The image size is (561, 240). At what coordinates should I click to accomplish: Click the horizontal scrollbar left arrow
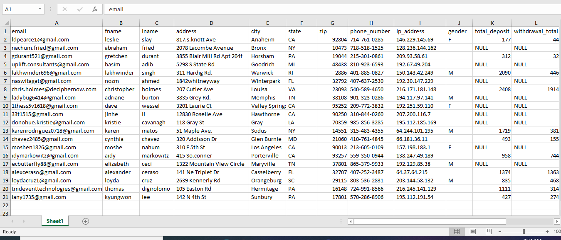pyautogui.click(x=350, y=221)
